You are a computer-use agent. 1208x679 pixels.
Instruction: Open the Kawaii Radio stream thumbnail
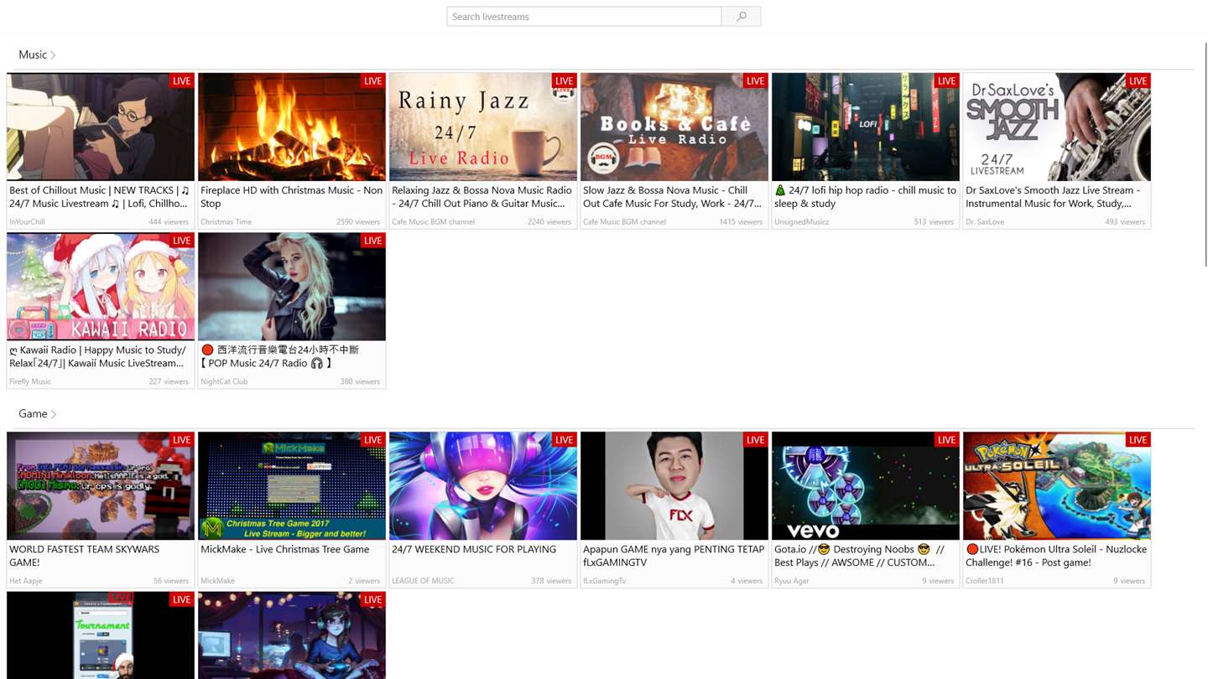click(x=101, y=287)
